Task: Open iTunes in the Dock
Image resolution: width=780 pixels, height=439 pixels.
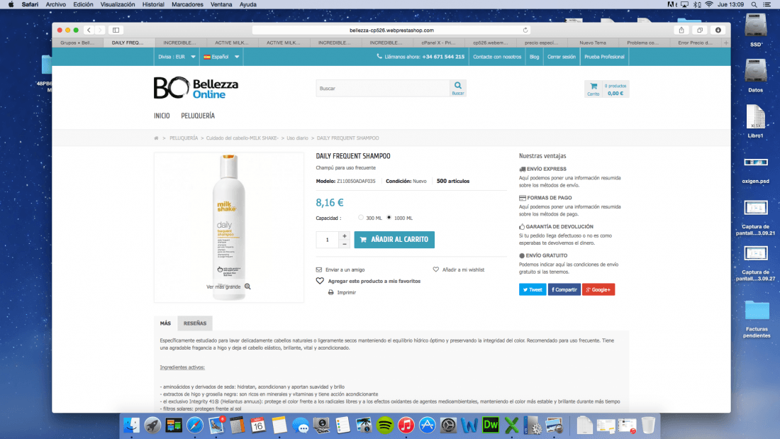Action: coord(406,425)
